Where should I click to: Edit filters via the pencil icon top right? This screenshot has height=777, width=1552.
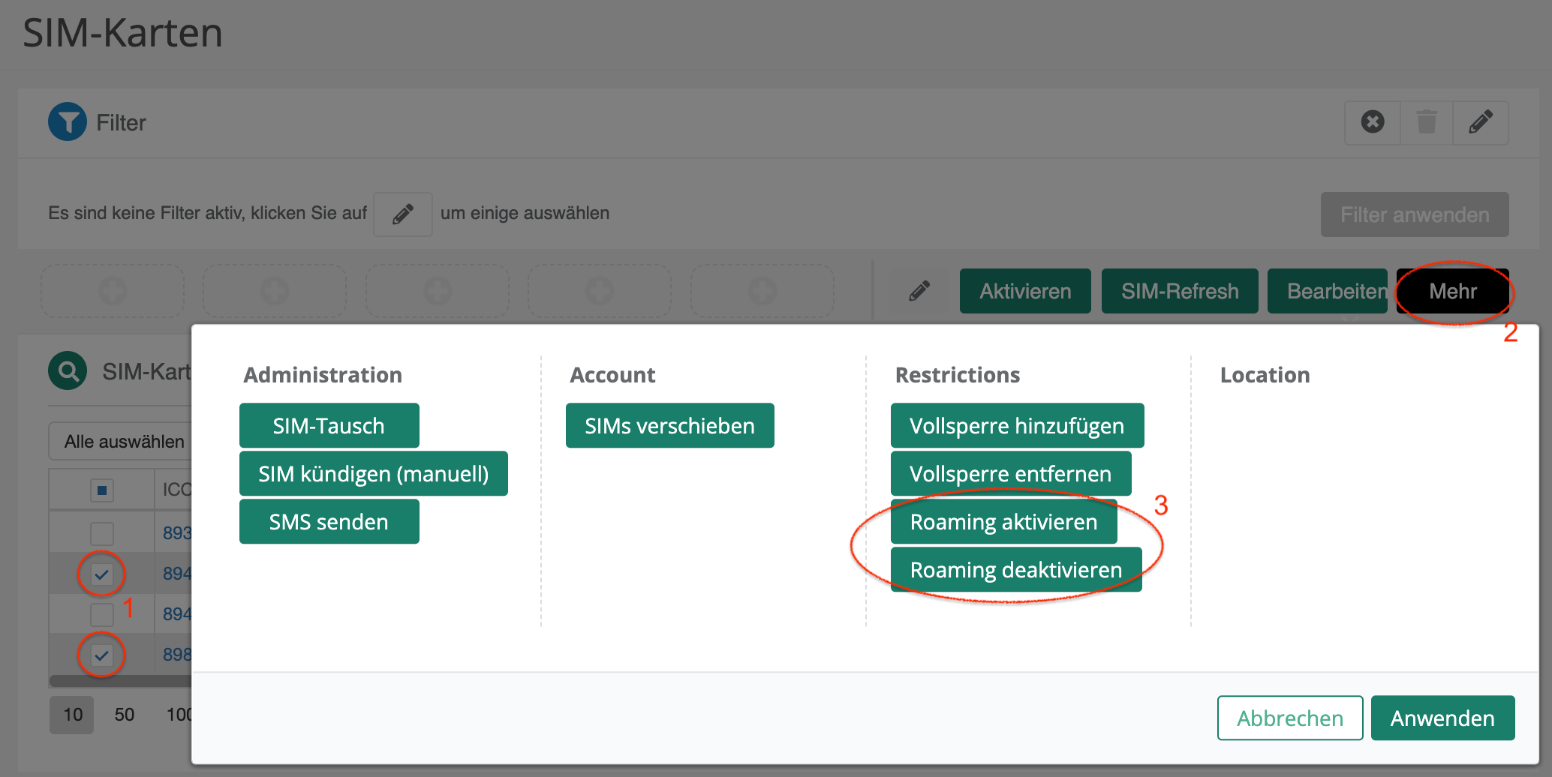pyautogui.click(x=1480, y=122)
